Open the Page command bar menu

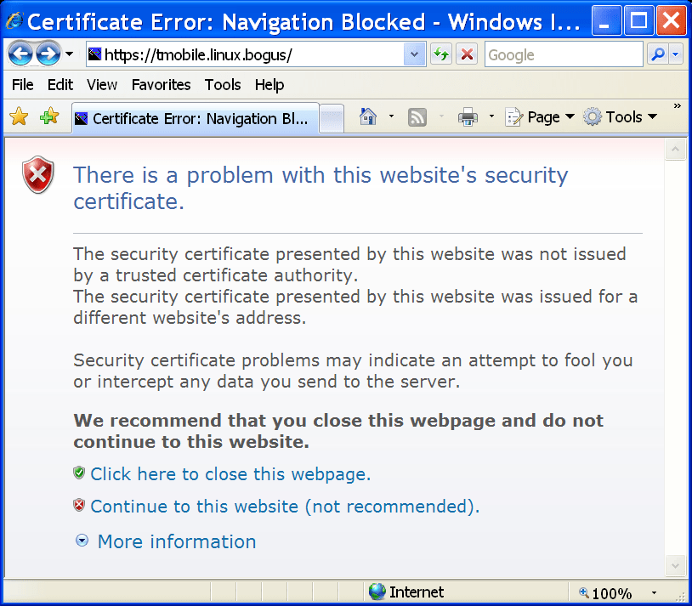tap(539, 117)
